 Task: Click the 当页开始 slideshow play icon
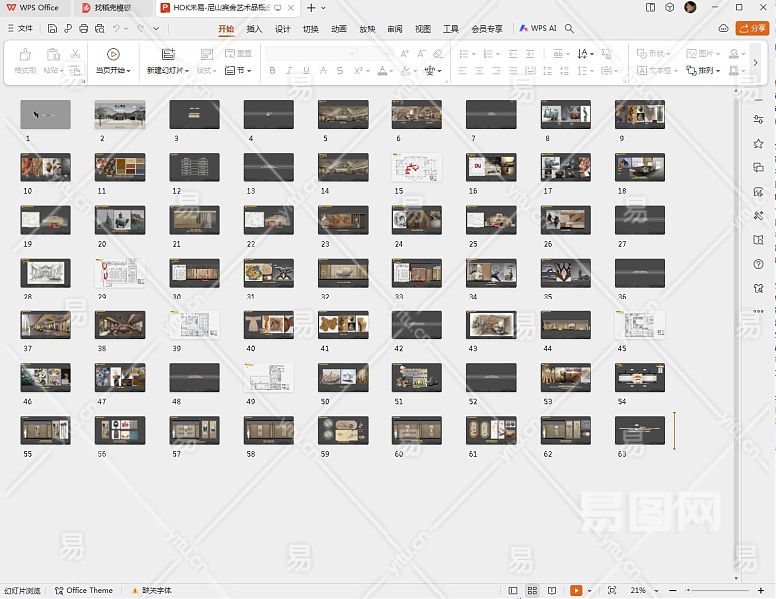click(112, 54)
